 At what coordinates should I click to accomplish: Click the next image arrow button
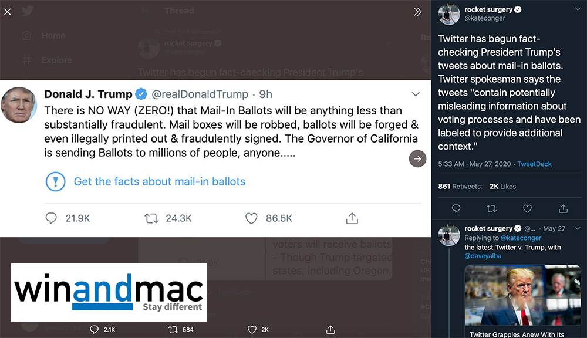pos(417,158)
